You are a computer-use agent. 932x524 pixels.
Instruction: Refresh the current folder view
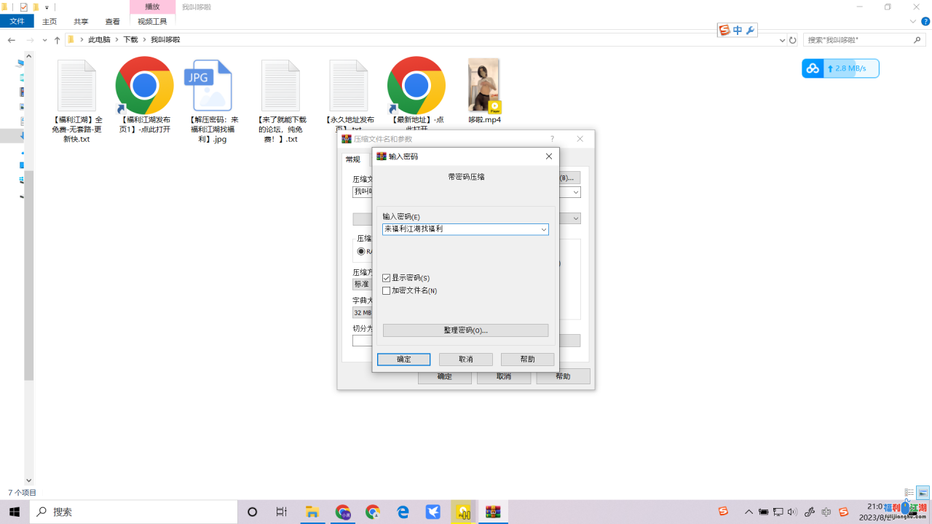tap(793, 40)
